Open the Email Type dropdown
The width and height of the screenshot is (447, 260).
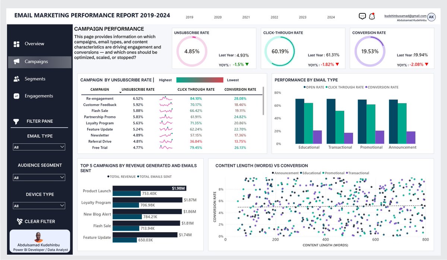[39, 147]
